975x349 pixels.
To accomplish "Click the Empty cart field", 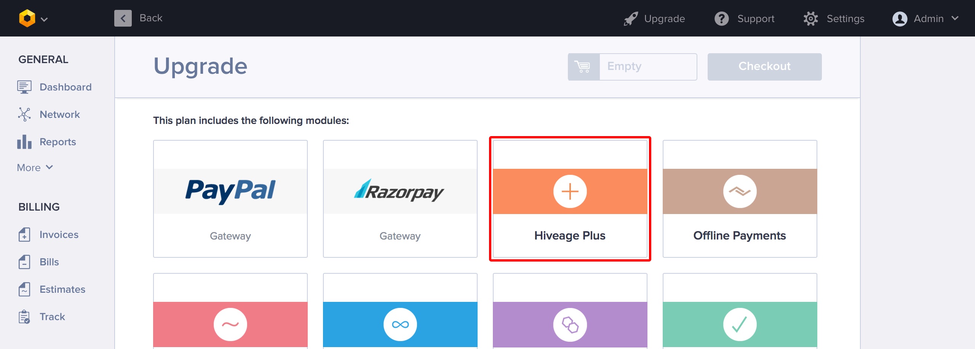I will coord(648,67).
